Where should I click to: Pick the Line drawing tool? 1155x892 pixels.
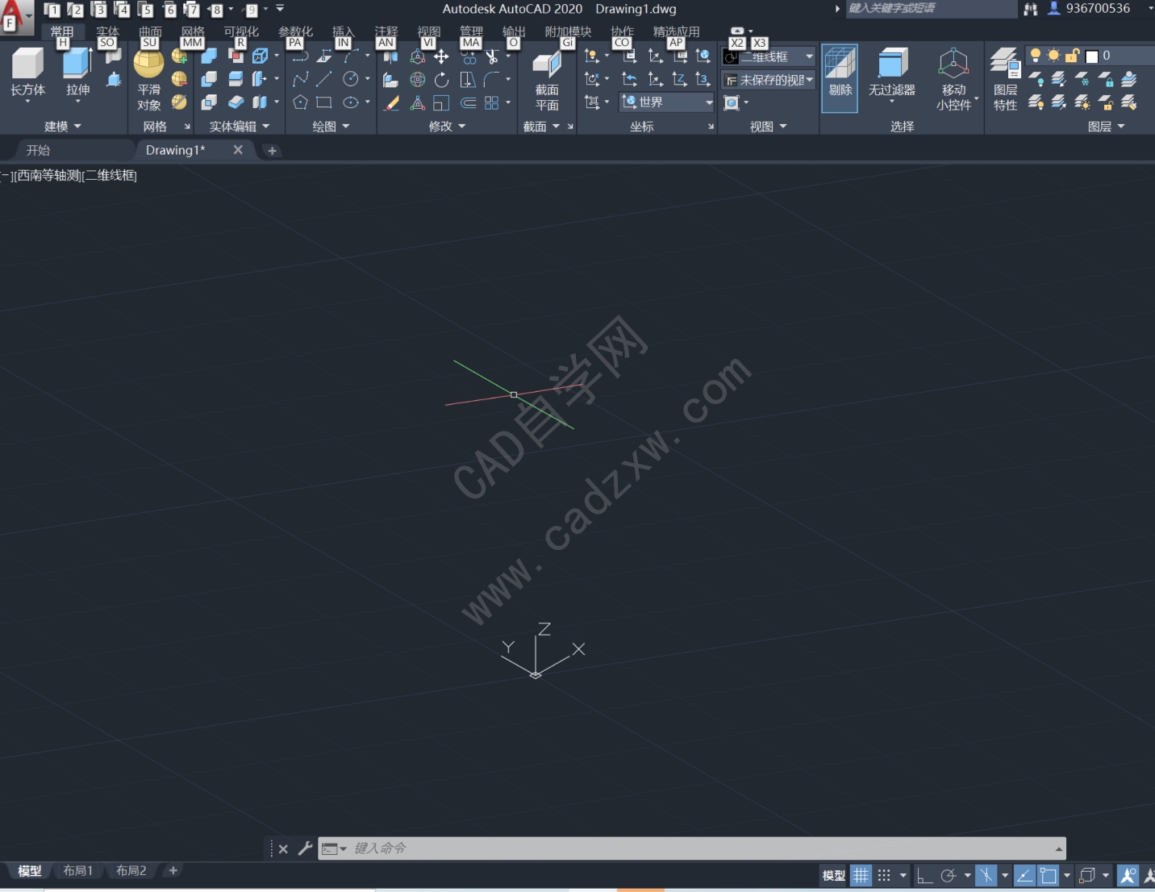324,79
